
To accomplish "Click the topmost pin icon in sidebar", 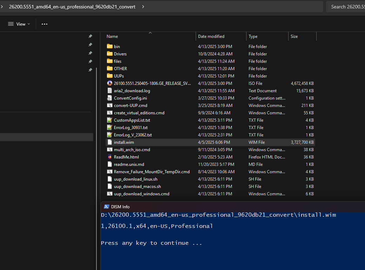I will 90,36.
